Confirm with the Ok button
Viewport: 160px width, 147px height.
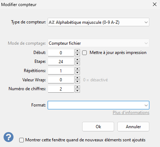(x=98, y=127)
